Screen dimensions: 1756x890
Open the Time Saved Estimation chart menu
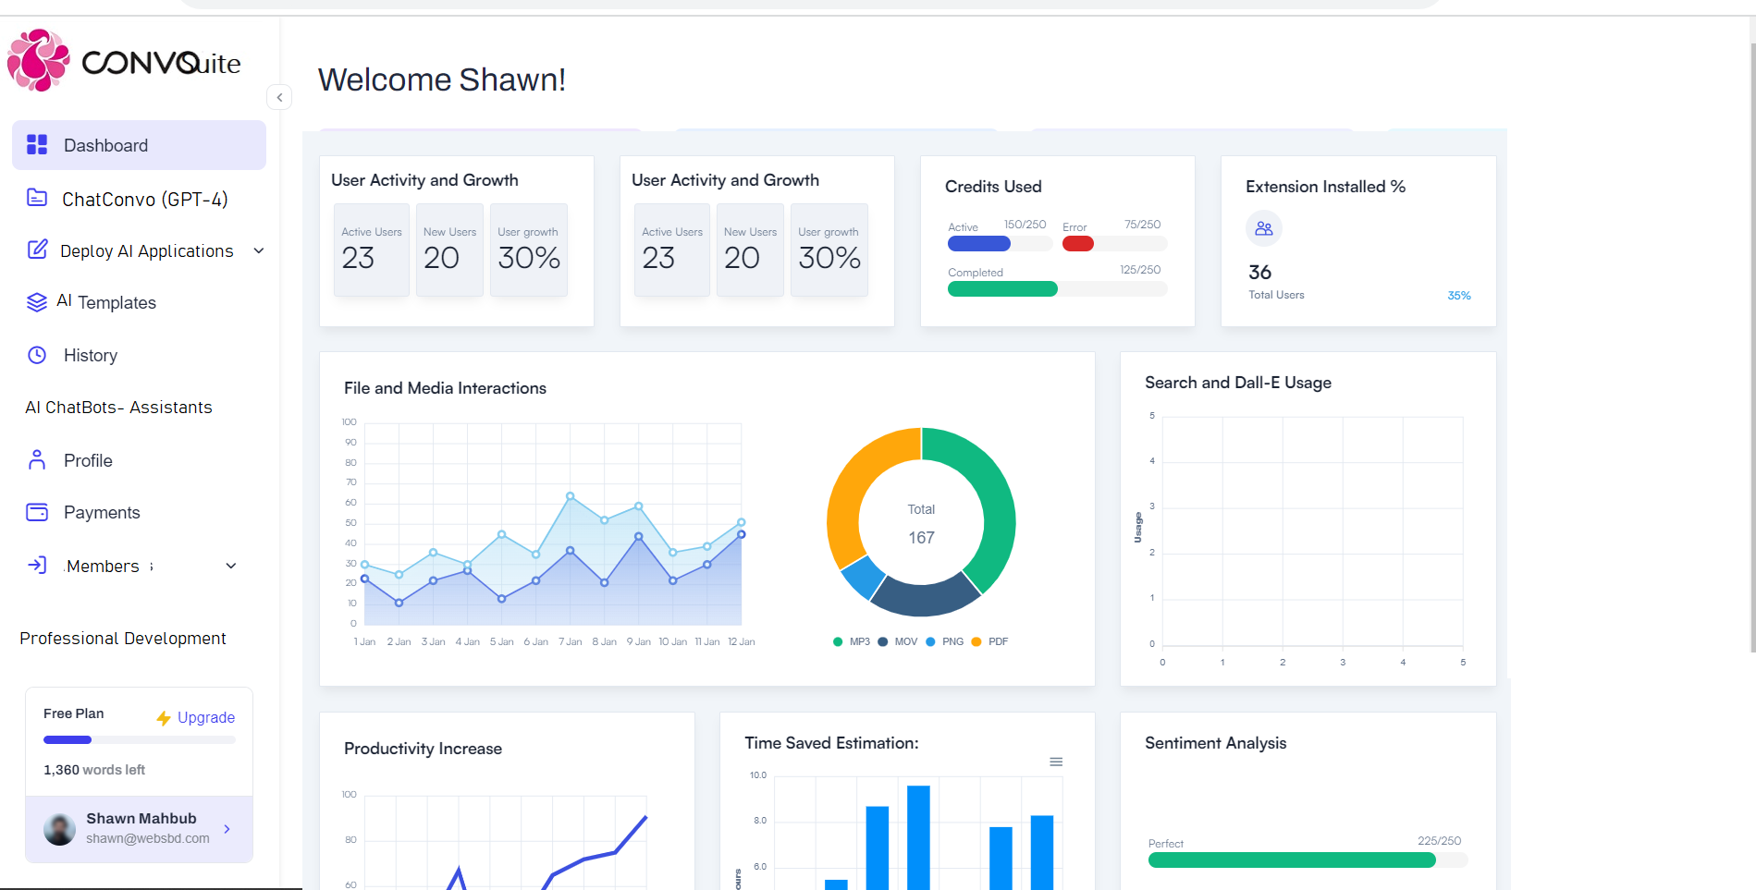1056,762
